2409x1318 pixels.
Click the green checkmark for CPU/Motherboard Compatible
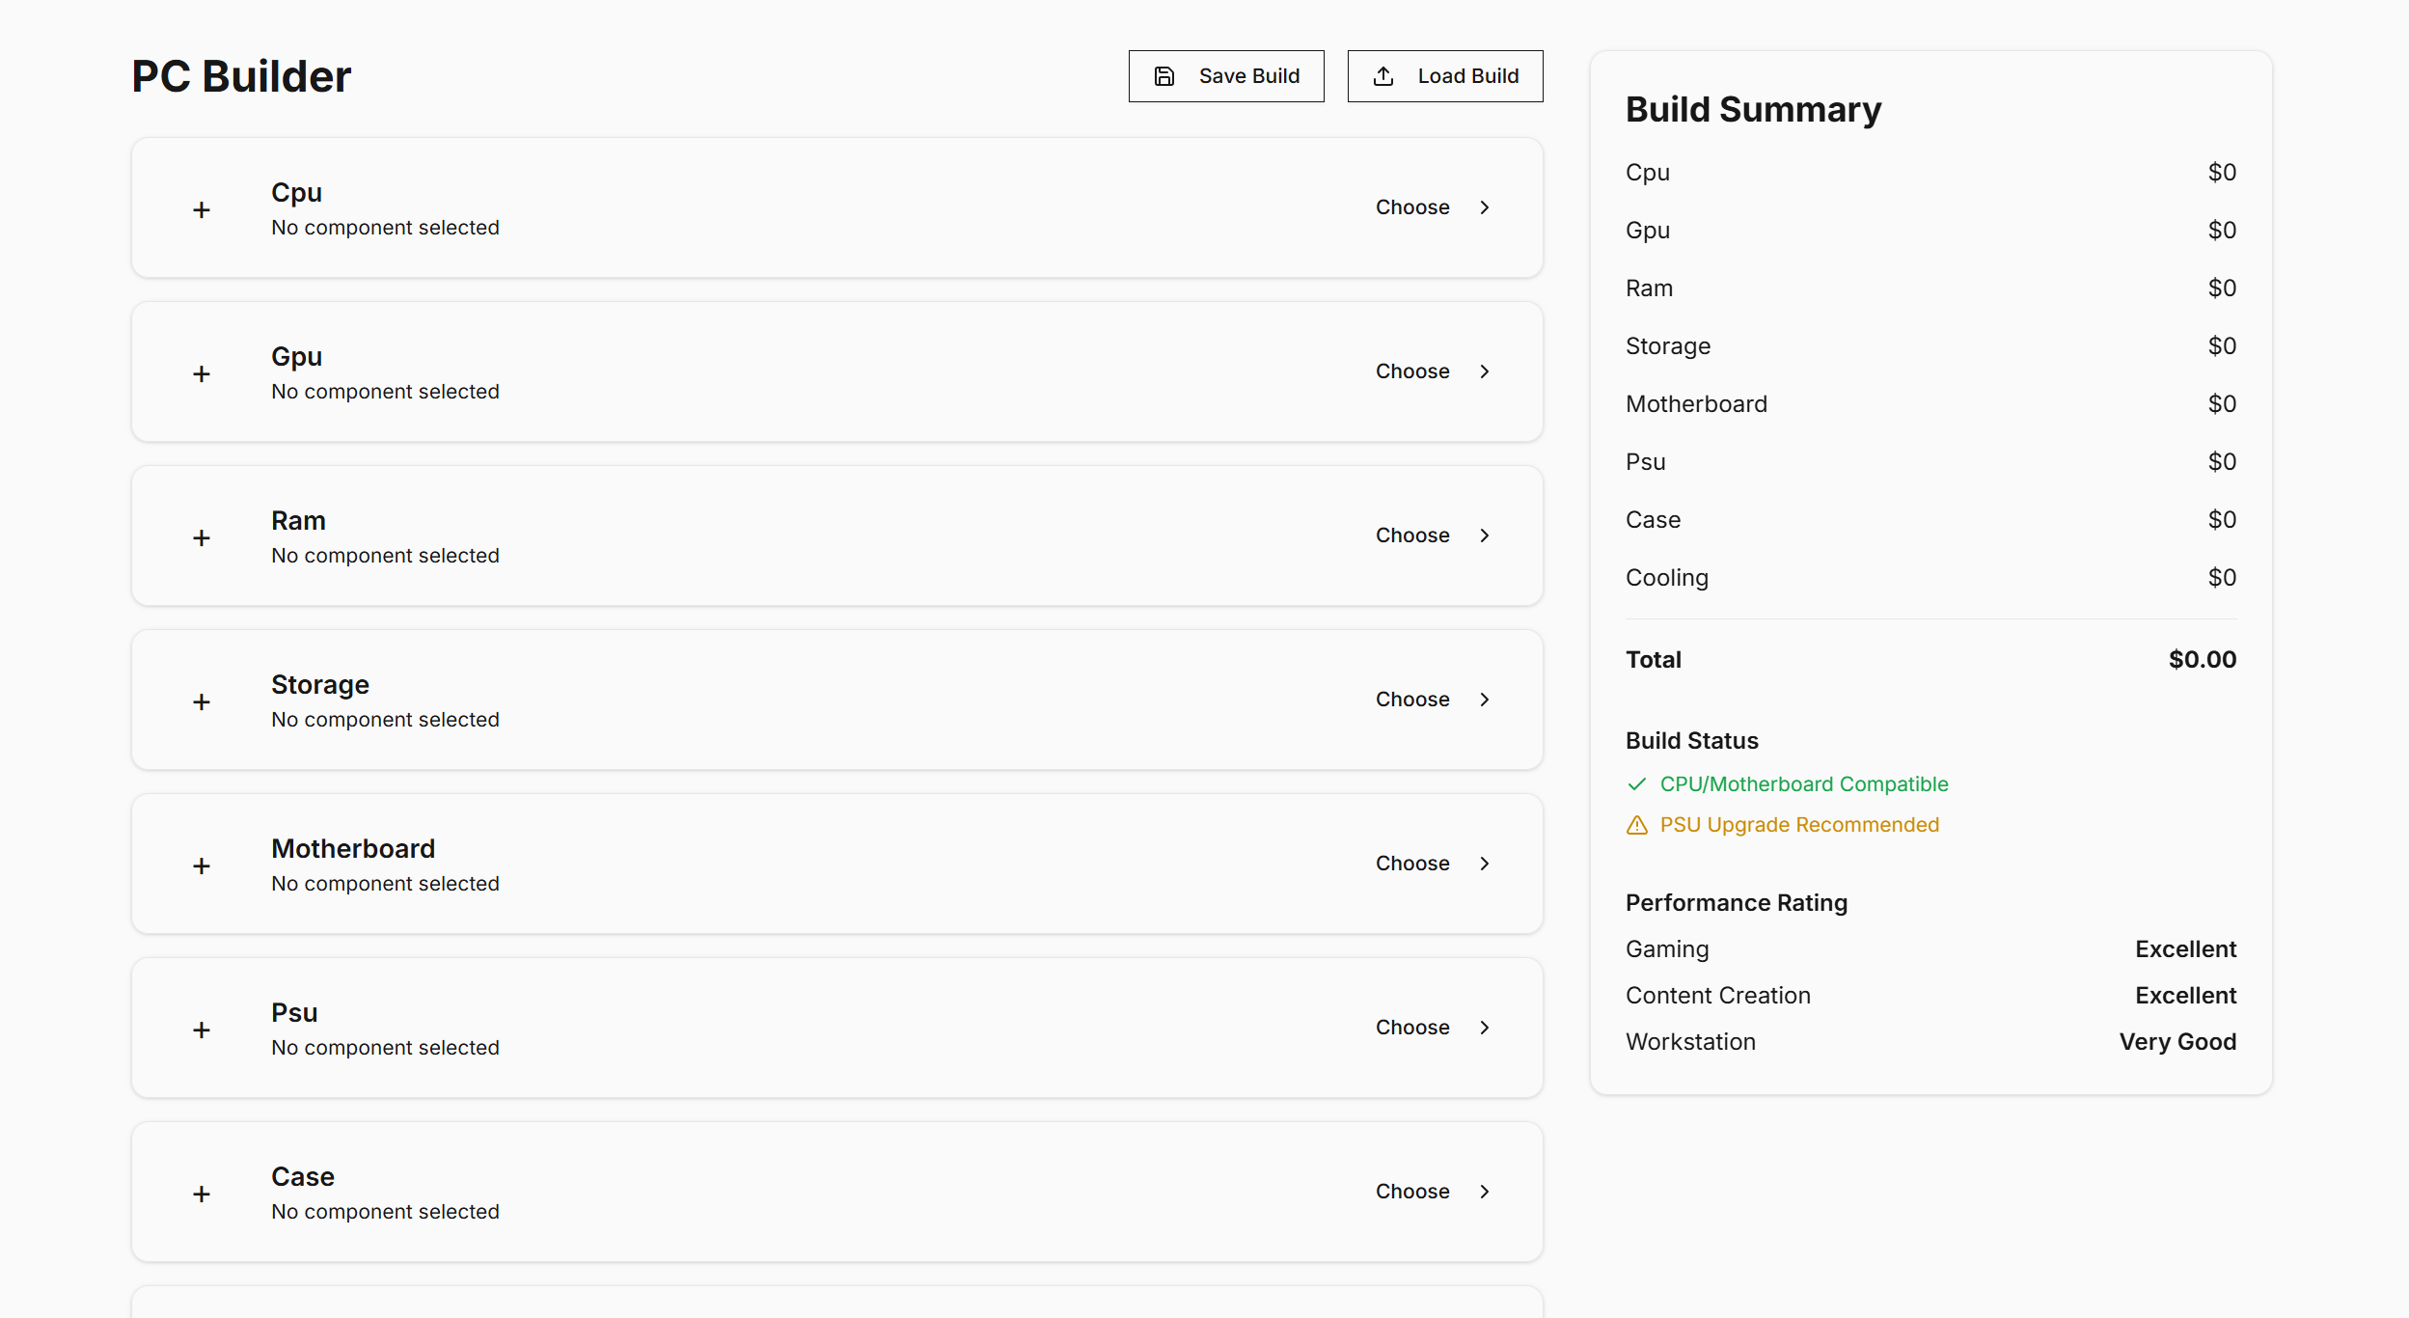(1637, 784)
